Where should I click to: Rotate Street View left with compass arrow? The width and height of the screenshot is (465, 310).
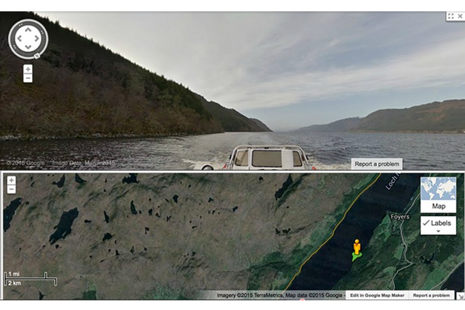coord(19,39)
